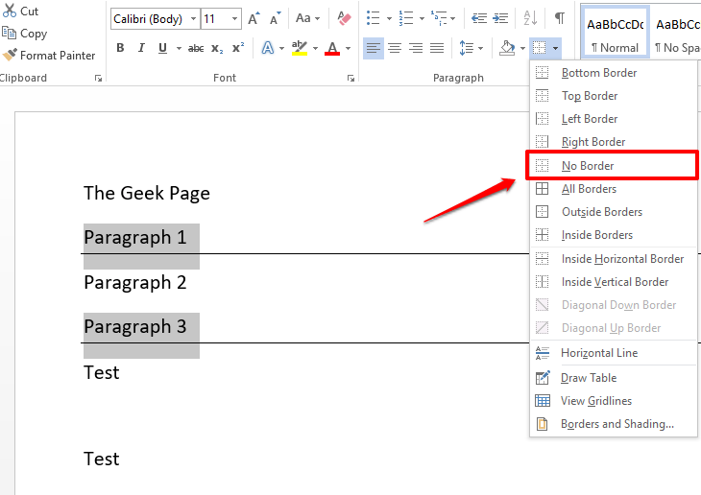Toggle Bold formatting
This screenshot has width=701, height=495.
tap(120, 48)
